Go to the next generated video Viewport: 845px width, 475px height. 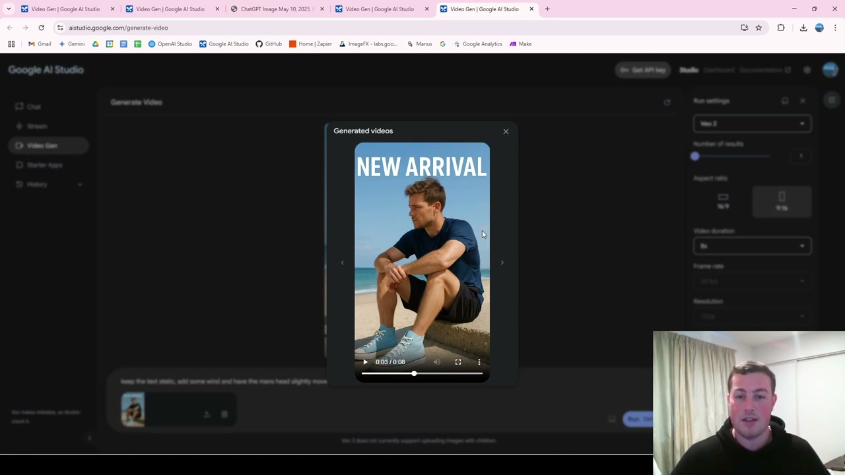tap(502, 263)
